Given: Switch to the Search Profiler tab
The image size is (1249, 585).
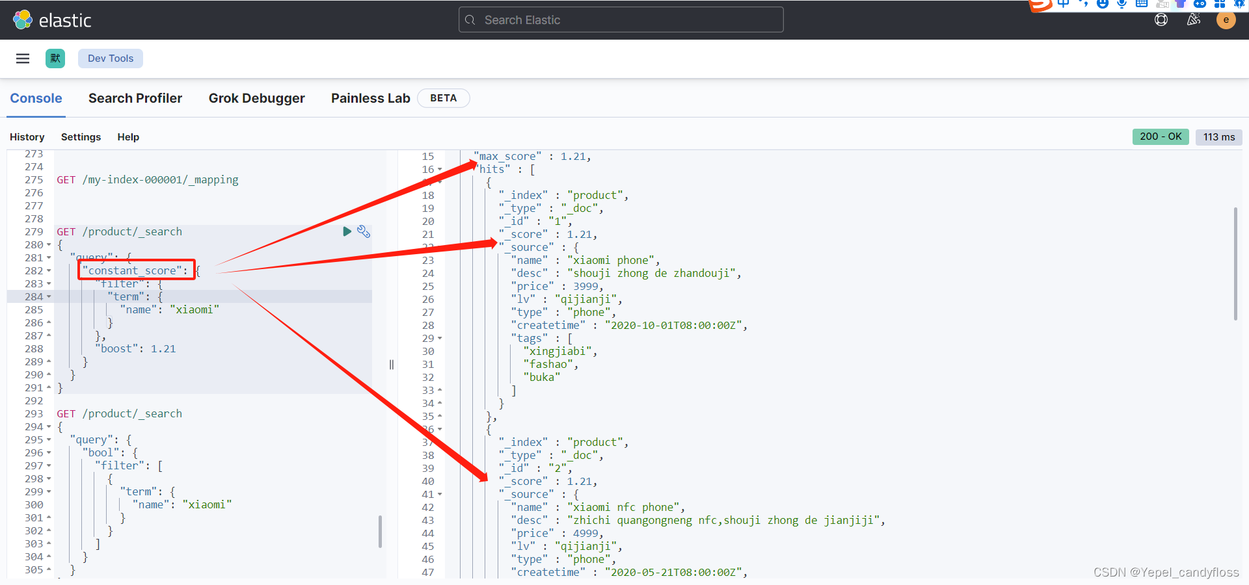Looking at the screenshot, I should pyautogui.click(x=135, y=98).
